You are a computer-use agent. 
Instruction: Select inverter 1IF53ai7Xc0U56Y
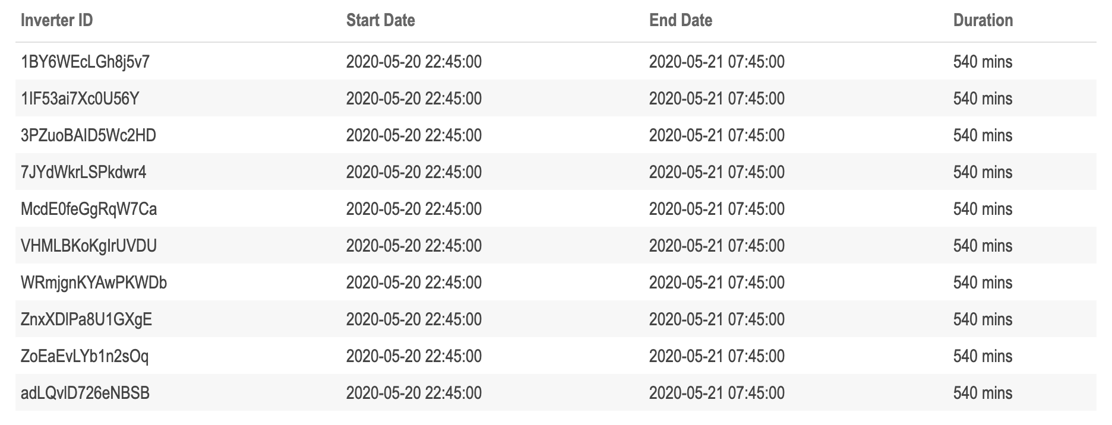click(80, 99)
